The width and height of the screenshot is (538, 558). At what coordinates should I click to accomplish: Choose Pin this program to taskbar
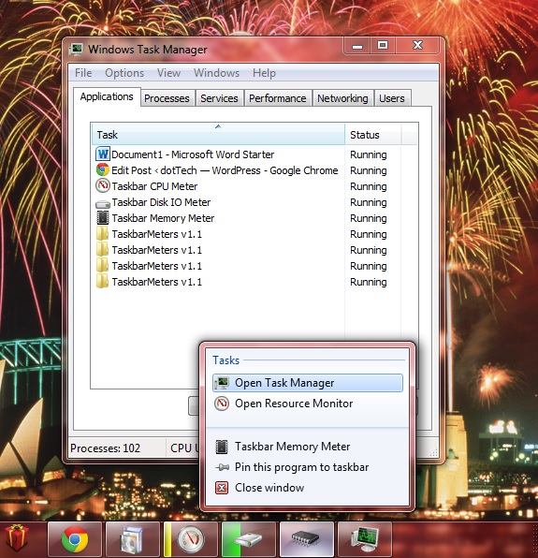tap(308, 467)
